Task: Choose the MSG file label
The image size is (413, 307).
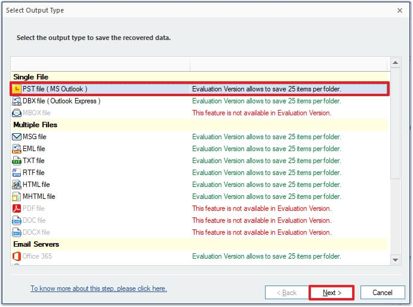Action: [x=34, y=137]
